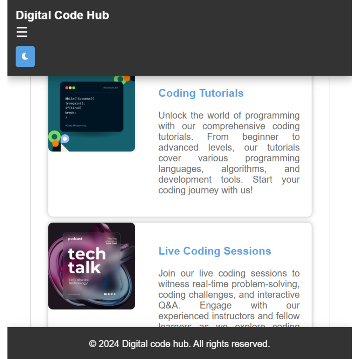Select the Live Coding Sessions heading

[215, 251]
